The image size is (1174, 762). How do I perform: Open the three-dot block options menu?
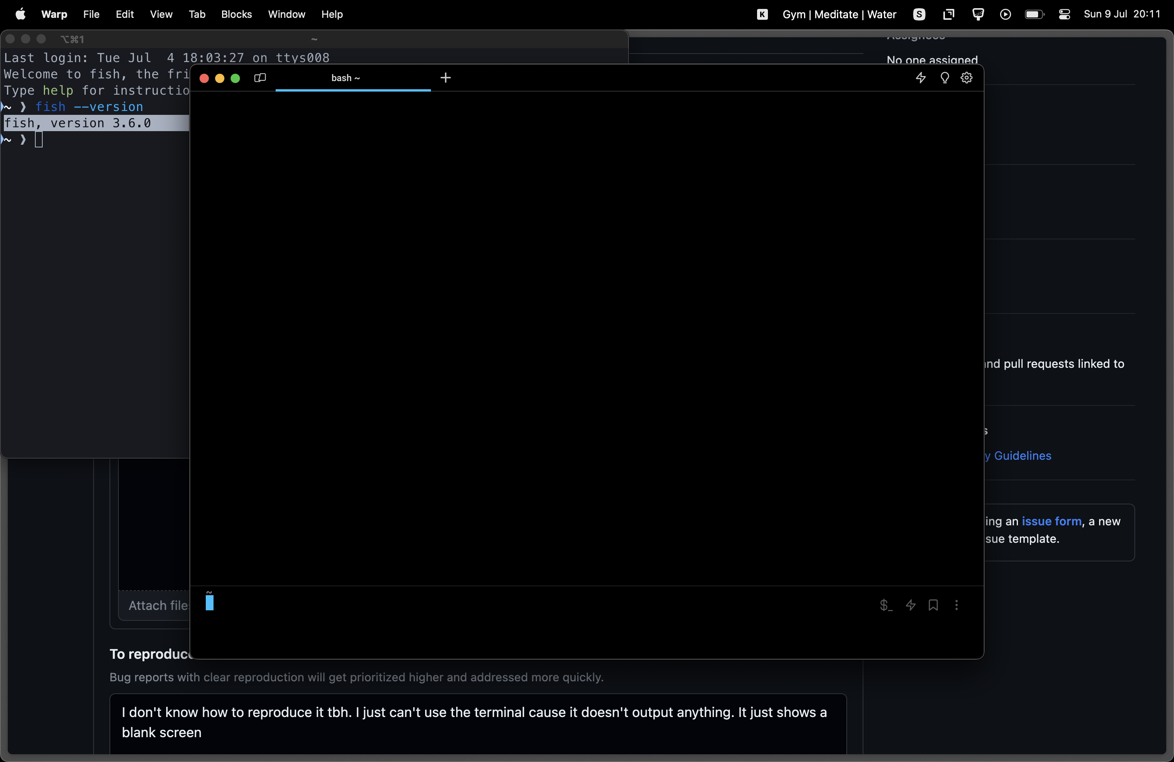(957, 605)
